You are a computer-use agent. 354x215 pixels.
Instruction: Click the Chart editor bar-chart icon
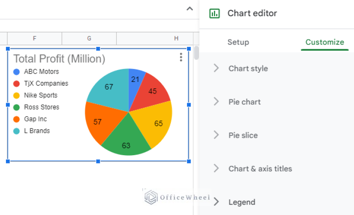pyautogui.click(x=214, y=13)
